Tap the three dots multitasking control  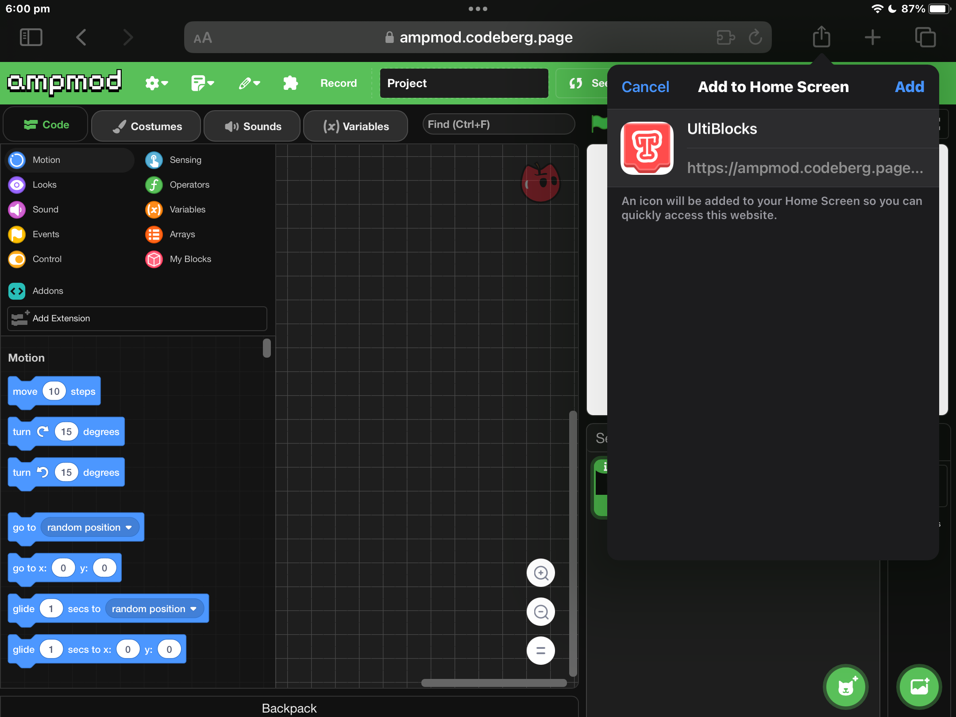(x=478, y=9)
